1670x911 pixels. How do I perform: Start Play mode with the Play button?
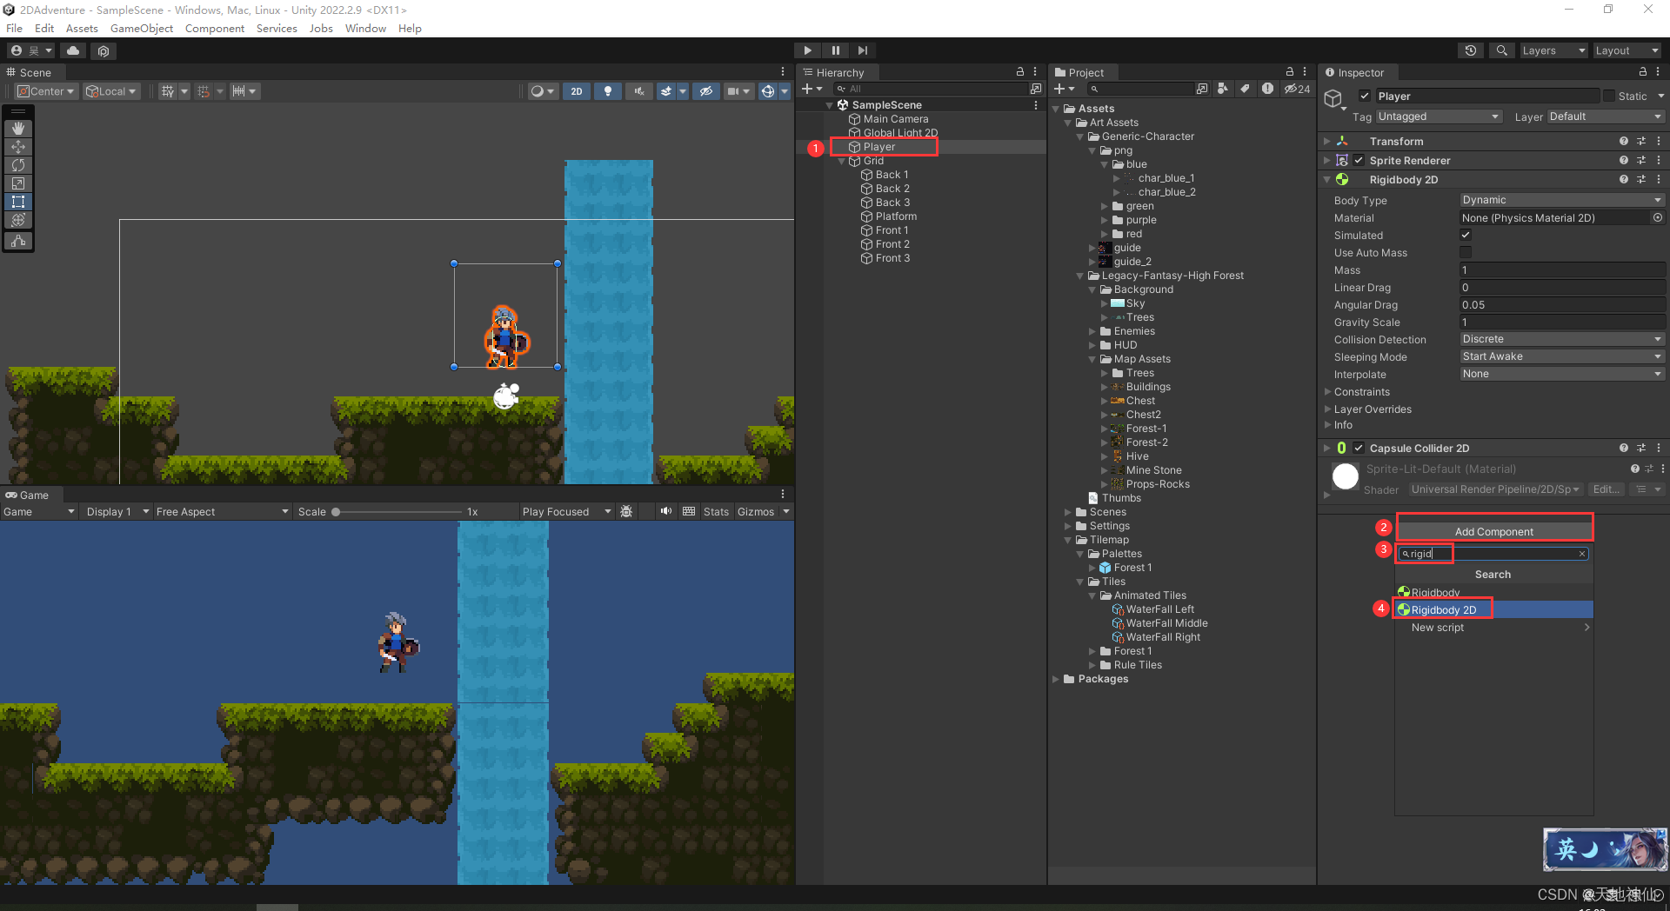[x=807, y=50]
